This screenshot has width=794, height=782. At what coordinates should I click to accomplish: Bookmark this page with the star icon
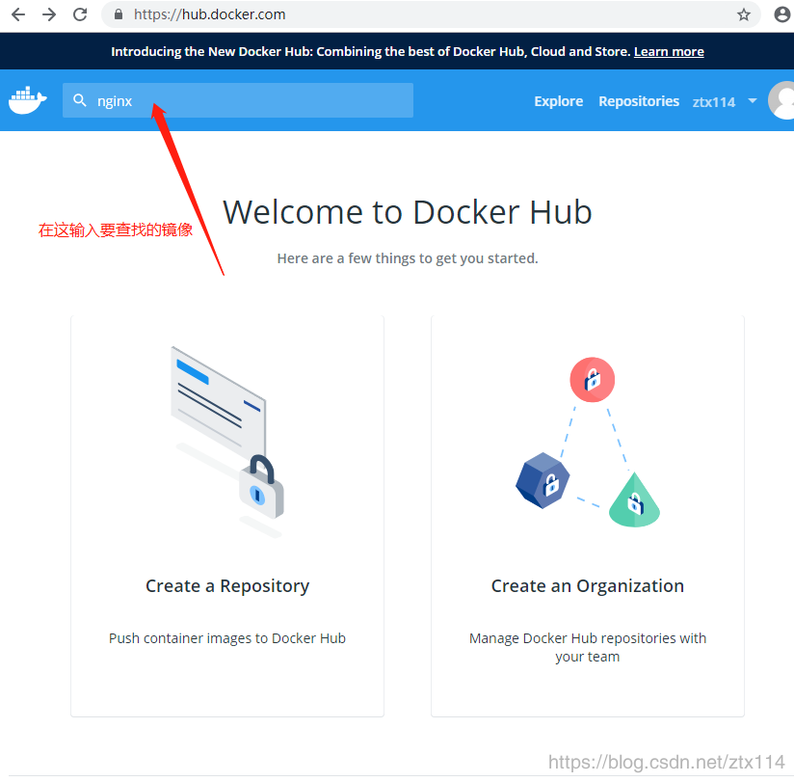(x=743, y=14)
